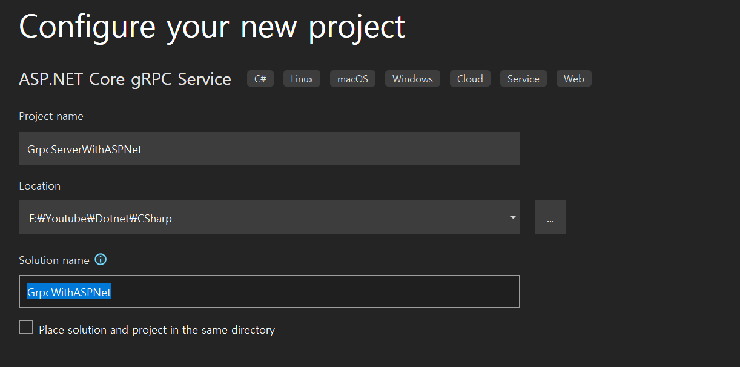
Task: Click the 'Place solution and project' label text
Action: (157, 330)
